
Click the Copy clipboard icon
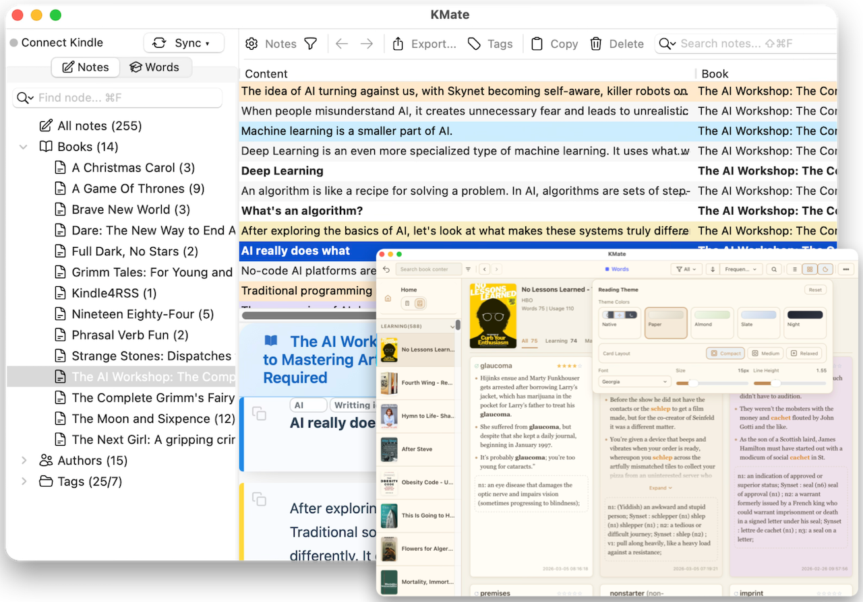pos(537,44)
